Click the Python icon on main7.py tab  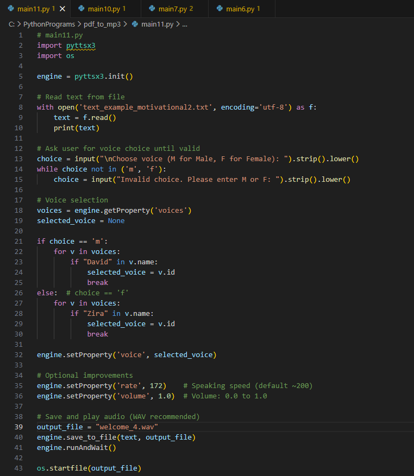(x=151, y=9)
